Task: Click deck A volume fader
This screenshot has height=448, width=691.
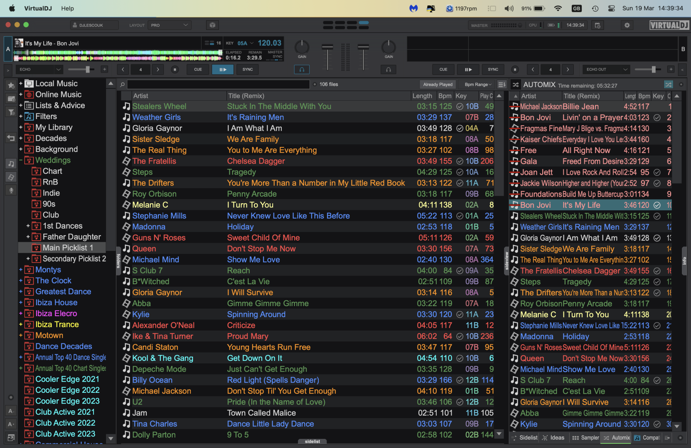Action: tap(327, 57)
